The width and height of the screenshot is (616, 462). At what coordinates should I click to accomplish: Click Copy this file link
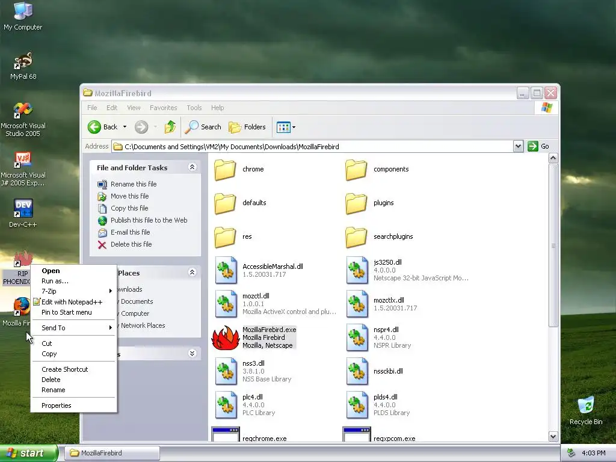129,208
